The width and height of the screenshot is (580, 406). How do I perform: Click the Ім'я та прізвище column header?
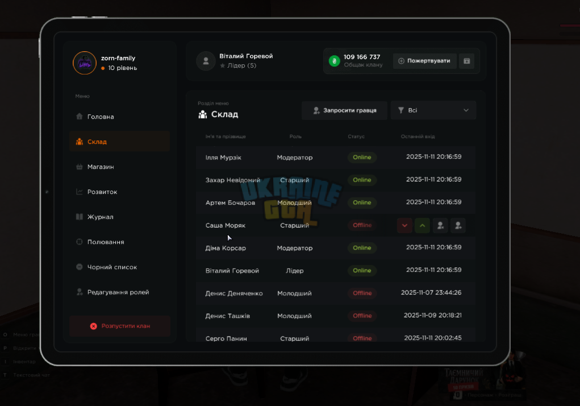tap(226, 136)
